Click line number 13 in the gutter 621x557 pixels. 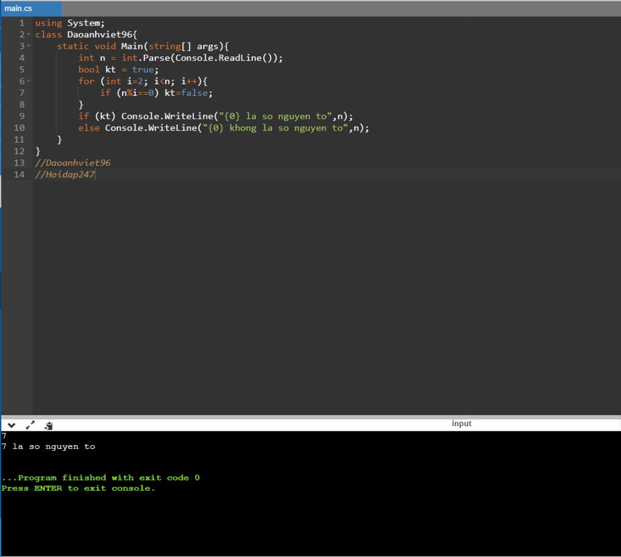[19, 163]
